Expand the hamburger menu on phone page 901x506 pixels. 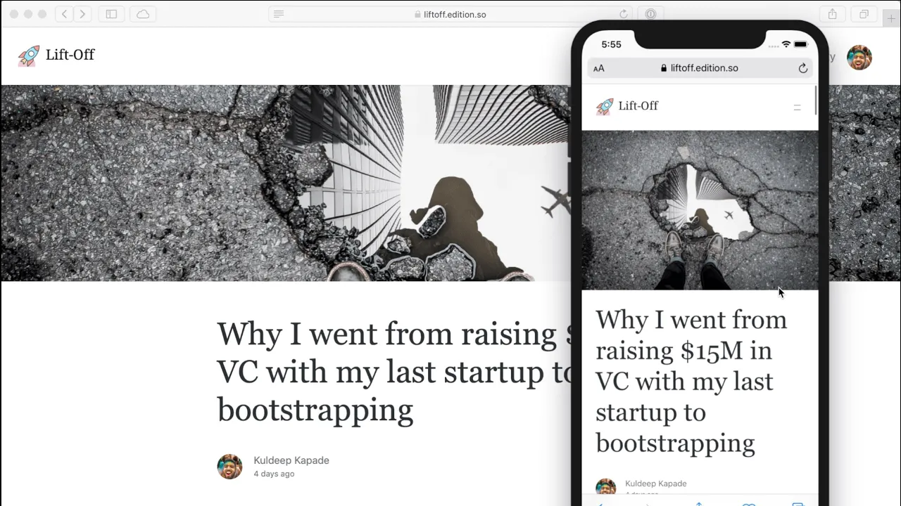797,108
